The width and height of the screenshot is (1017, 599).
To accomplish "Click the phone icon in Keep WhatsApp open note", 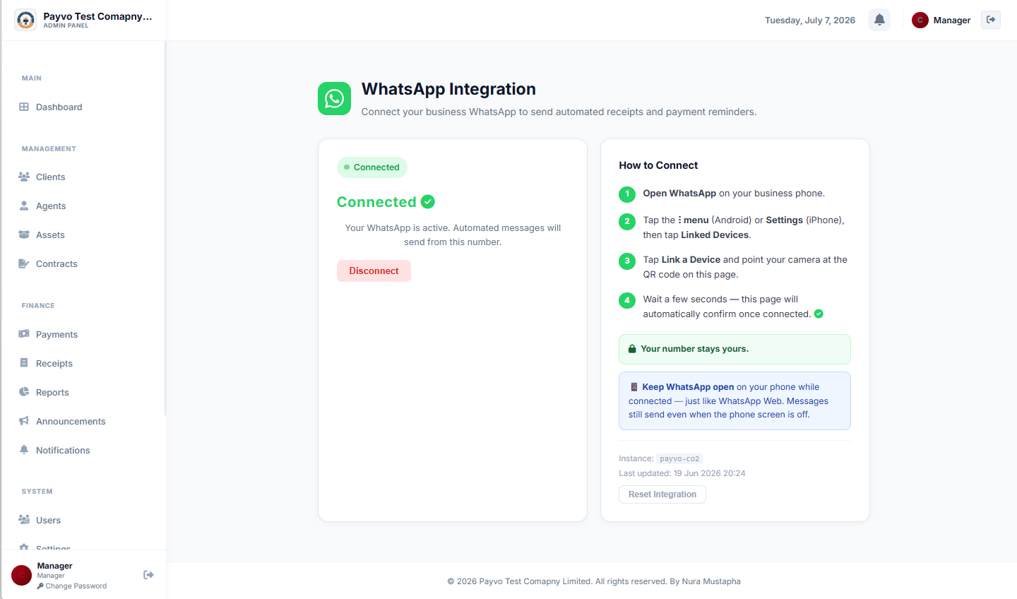I will 634,387.
